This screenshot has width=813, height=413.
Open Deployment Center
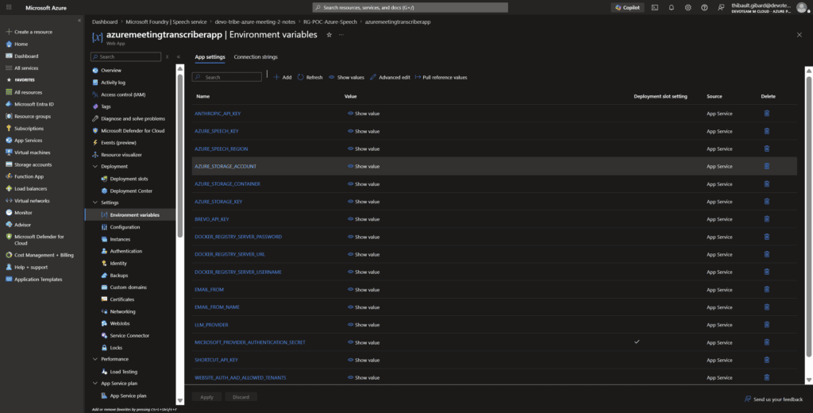[131, 191]
